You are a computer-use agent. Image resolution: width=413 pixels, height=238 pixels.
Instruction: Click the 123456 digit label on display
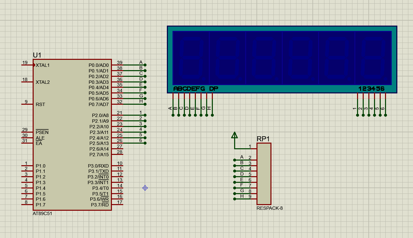point(371,89)
